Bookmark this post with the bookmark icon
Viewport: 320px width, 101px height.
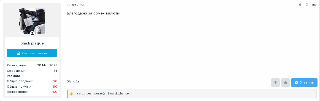[x=307, y=5]
